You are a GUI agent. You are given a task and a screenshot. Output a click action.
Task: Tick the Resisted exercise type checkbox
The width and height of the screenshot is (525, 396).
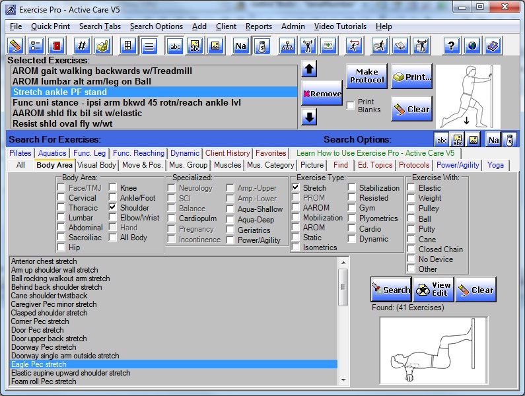[351, 197]
